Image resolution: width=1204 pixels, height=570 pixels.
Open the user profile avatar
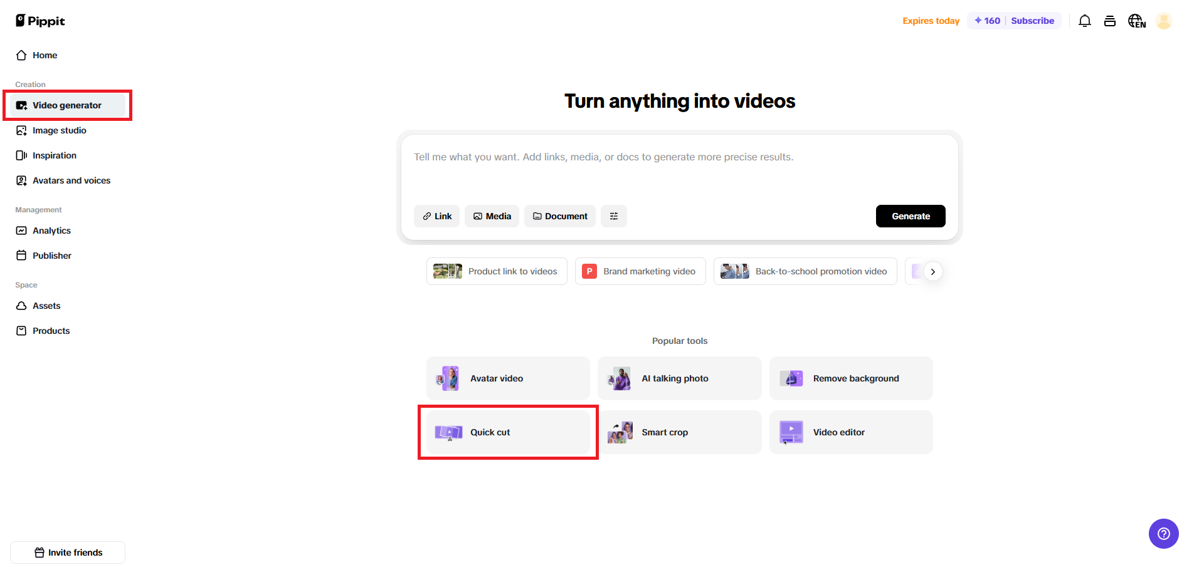(x=1164, y=21)
